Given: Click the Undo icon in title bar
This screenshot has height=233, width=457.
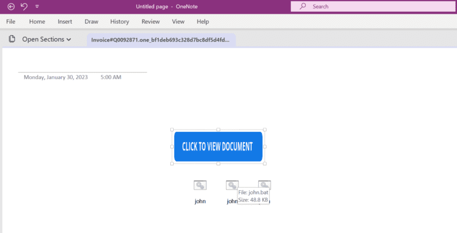Looking at the screenshot, I should 24,7.
